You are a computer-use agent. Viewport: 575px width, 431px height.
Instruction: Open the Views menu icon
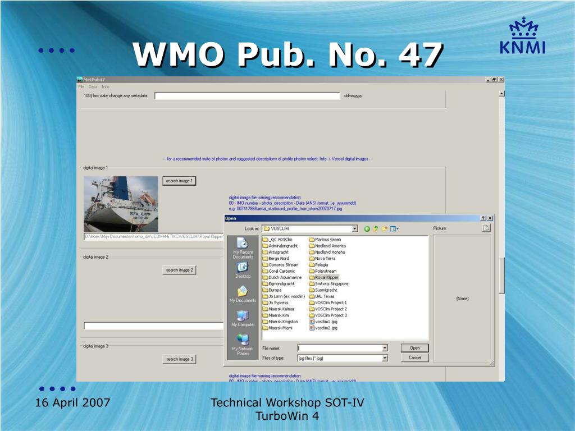coord(394,229)
